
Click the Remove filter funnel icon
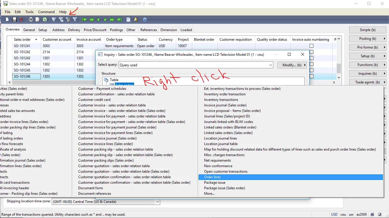coord(75,19)
